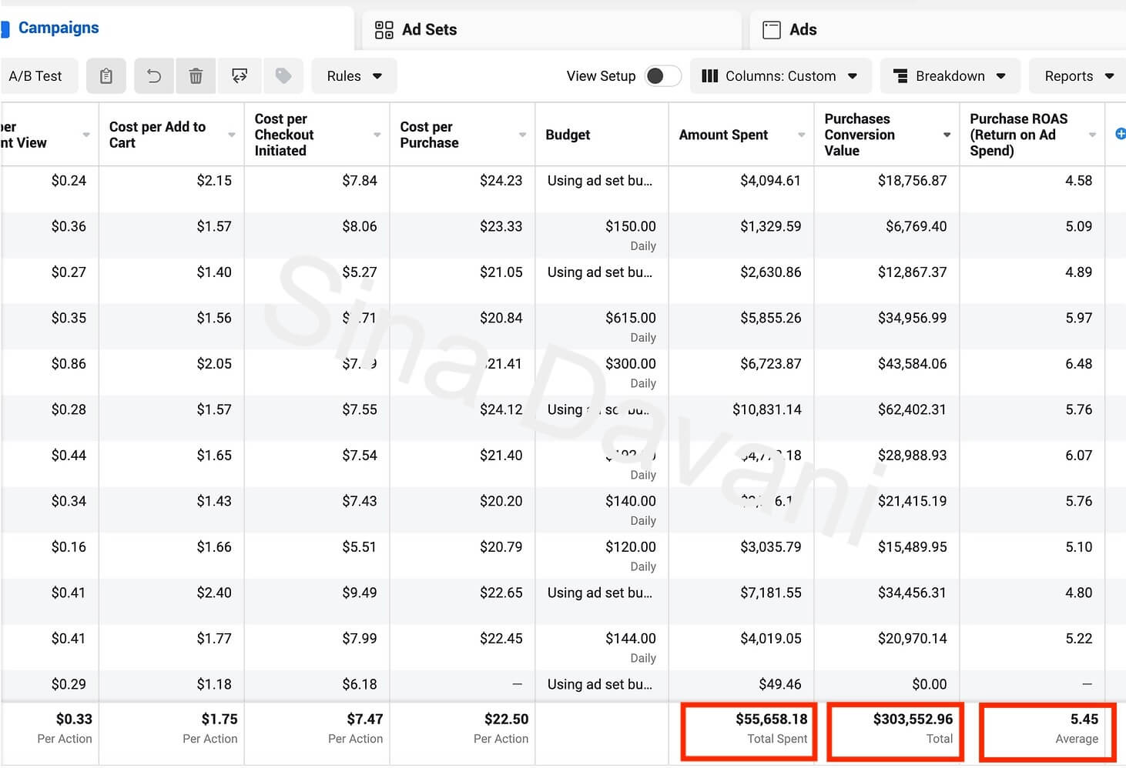Click the Amount Spent column header
The image size is (1126, 768).
pyautogui.click(x=723, y=135)
